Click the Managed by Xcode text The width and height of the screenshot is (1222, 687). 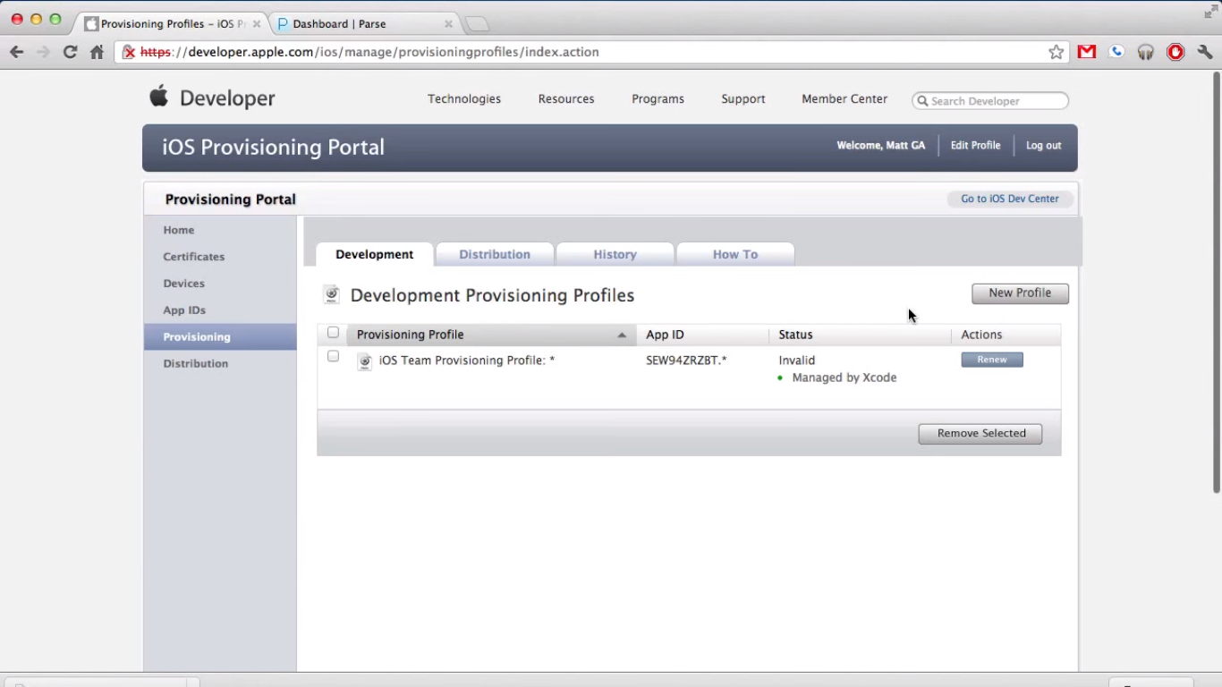point(844,377)
